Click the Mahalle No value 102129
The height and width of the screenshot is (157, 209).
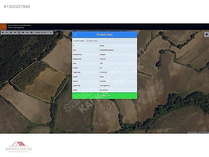[x=103, y=59]
